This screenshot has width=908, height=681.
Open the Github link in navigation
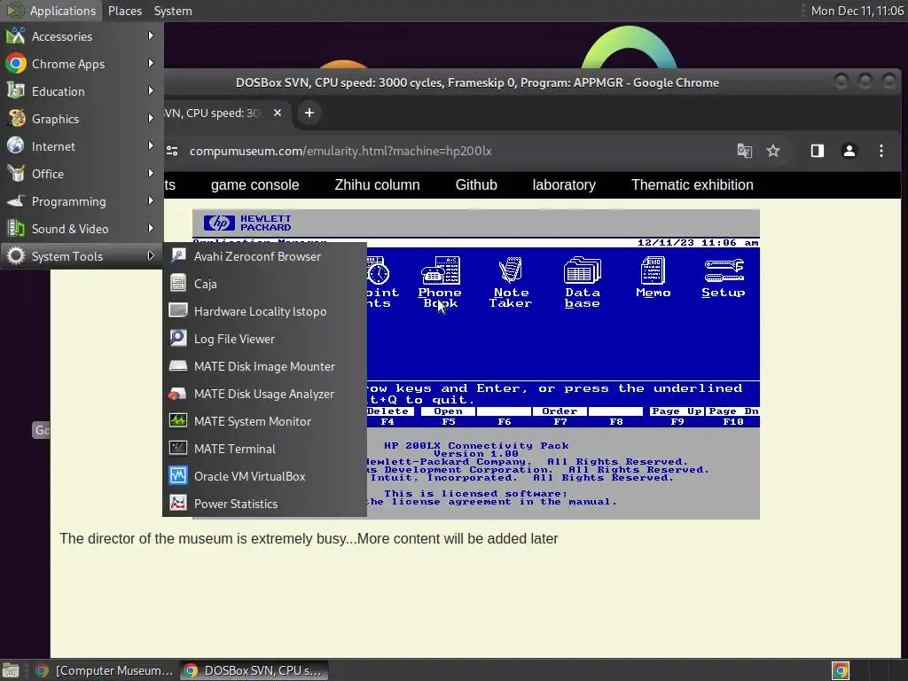(476, 184)
